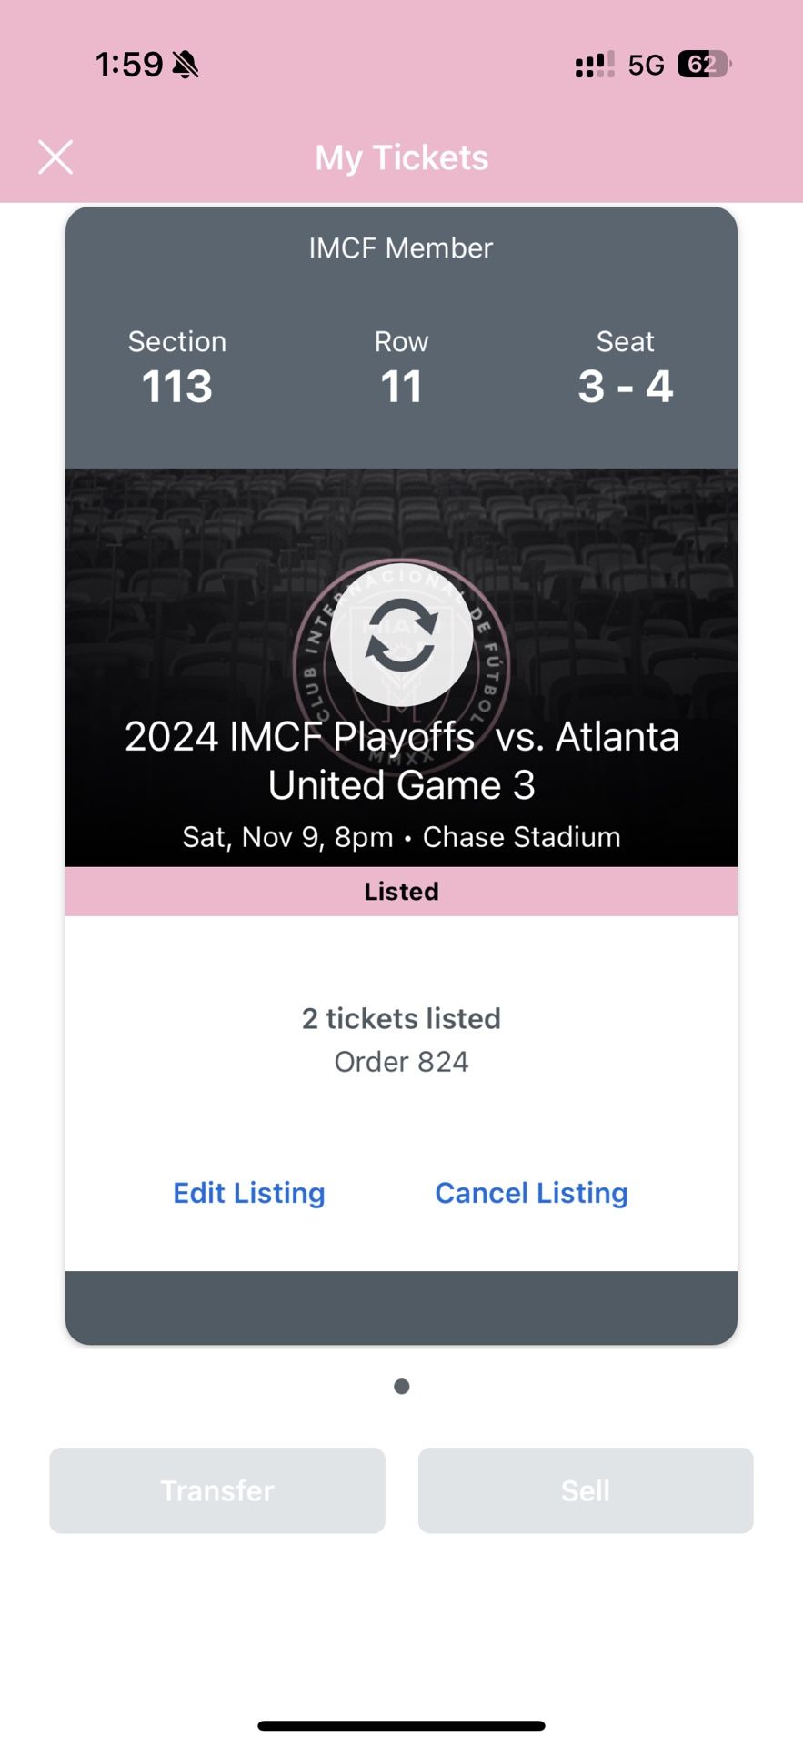Tap the Chase Stadium event date line
The height and width of the screenshot is (1747, 803).
point(401,836)
